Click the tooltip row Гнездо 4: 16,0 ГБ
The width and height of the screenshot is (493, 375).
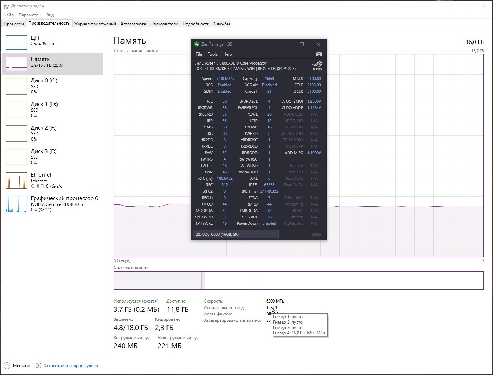(299, 333)
